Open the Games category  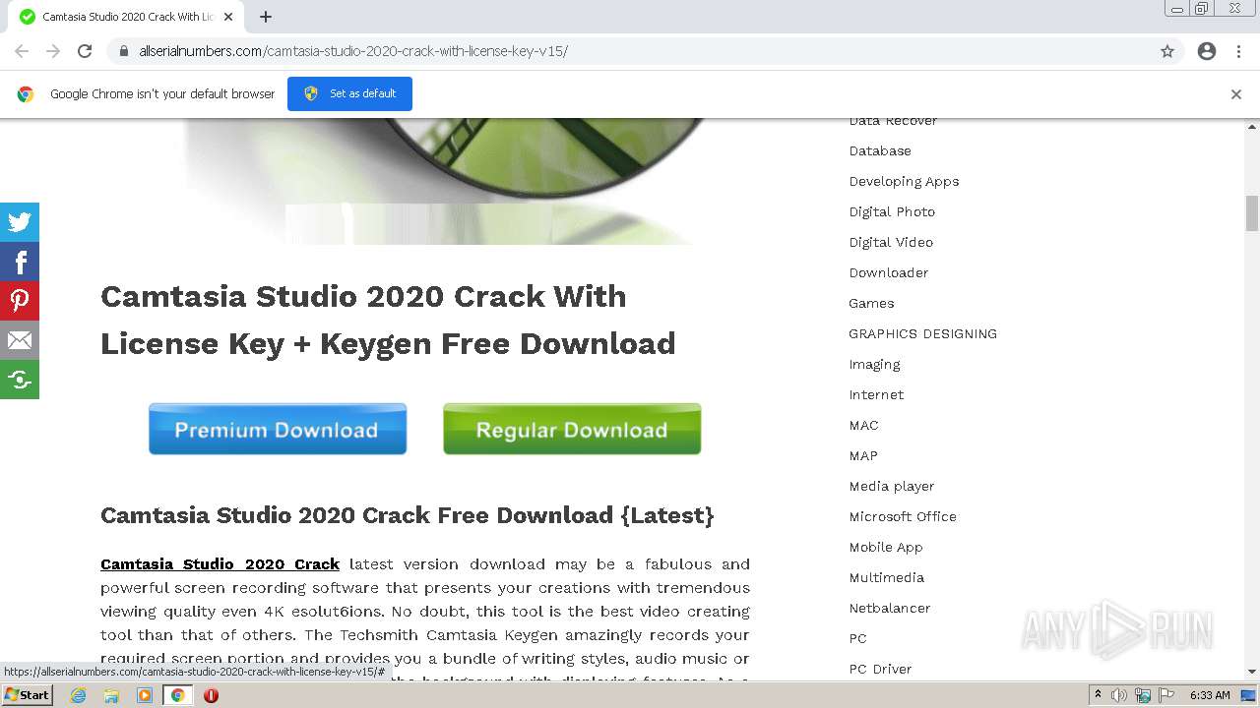pyautogui.click(x=871, y=303)
